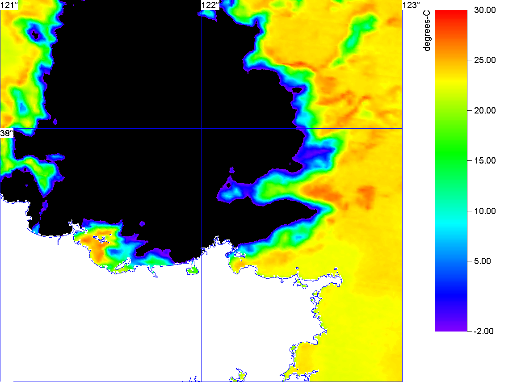Click the 5.00 colorbar value
The image size is (521, 382).
pos(483,261)
